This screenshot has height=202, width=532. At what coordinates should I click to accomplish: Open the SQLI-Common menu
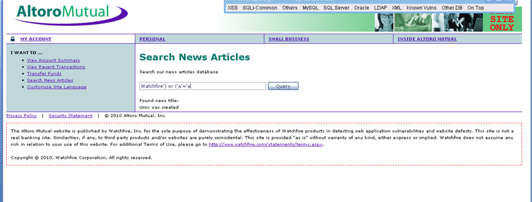[x=260, y=8]
